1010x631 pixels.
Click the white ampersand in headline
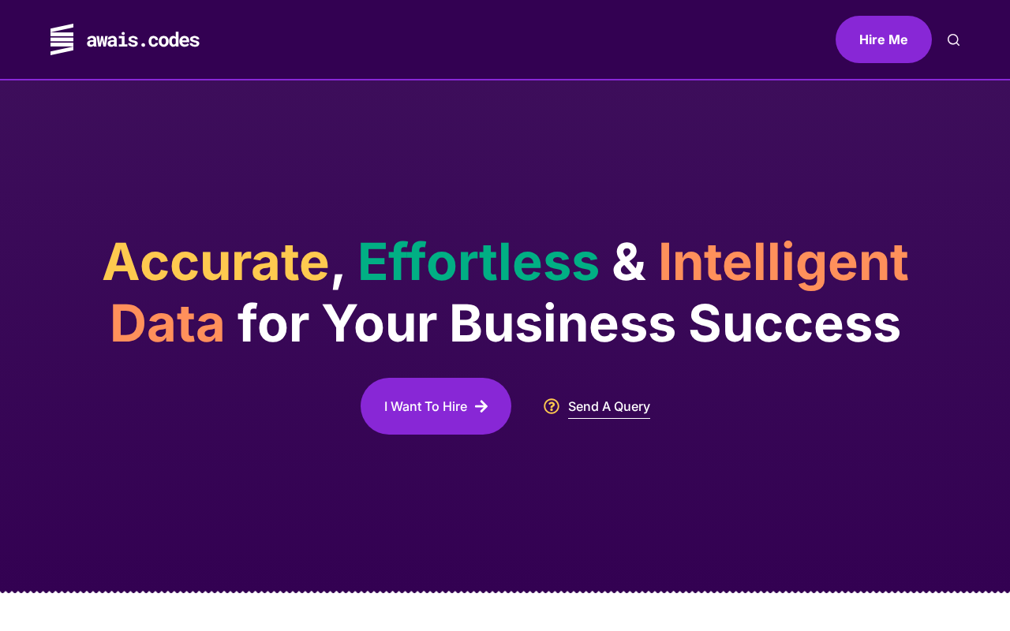pyautogui.click(x=629, y=262)
